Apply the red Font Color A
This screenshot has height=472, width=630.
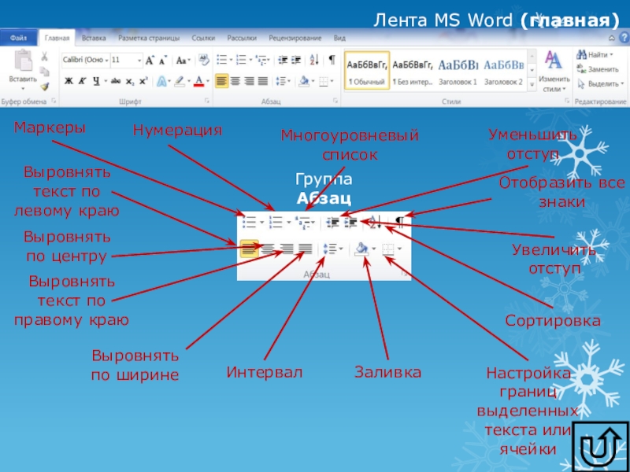(198, 82)
